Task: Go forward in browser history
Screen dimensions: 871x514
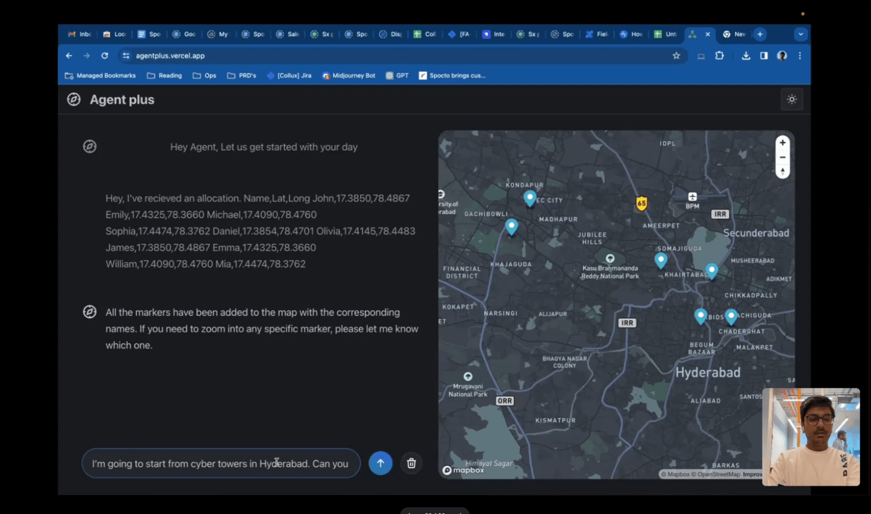Action: (x=87, y=56)
